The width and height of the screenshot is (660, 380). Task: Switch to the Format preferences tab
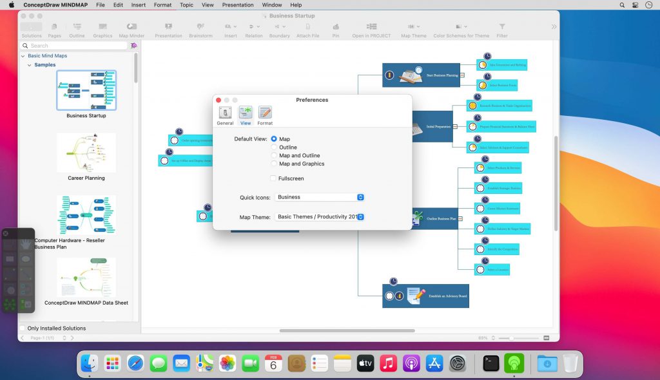click(x=264, y=114)
